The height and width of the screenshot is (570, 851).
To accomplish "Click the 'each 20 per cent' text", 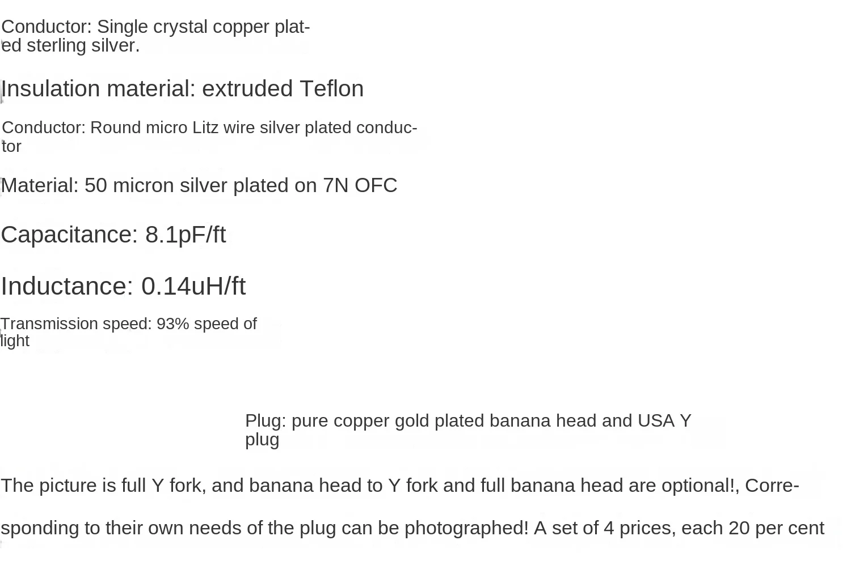I will (x=753, y=528).
